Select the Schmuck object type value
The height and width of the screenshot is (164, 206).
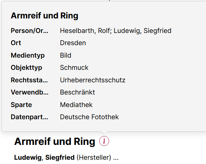tap(74, 68)
